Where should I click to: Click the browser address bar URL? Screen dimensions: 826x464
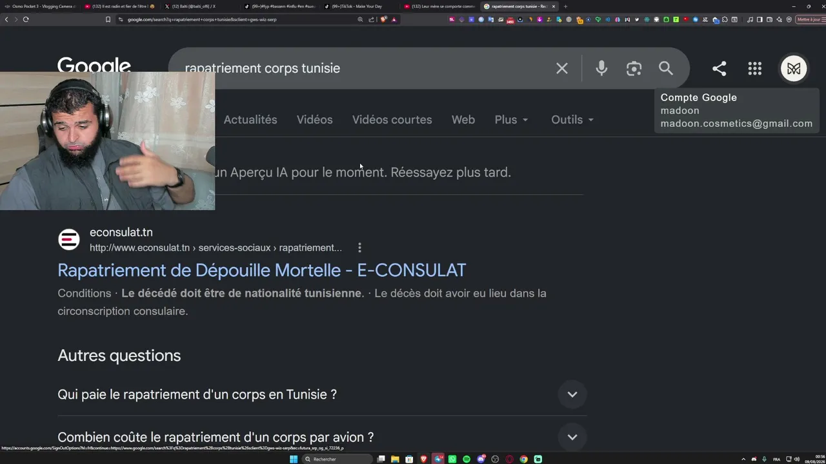click(202, 19)
